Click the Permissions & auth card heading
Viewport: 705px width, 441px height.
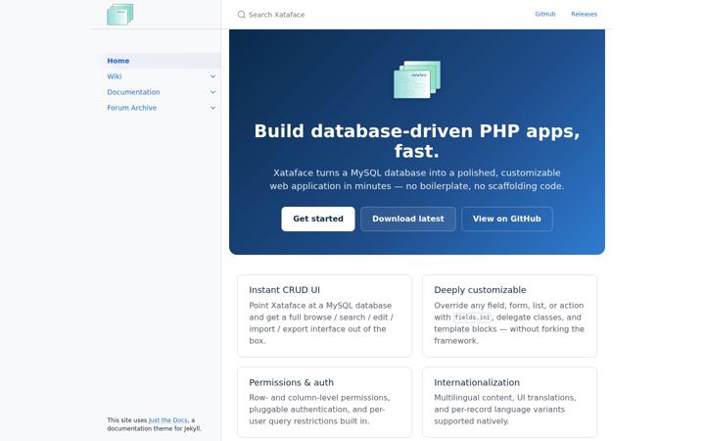pyautogui.click(x=292, y=382)
